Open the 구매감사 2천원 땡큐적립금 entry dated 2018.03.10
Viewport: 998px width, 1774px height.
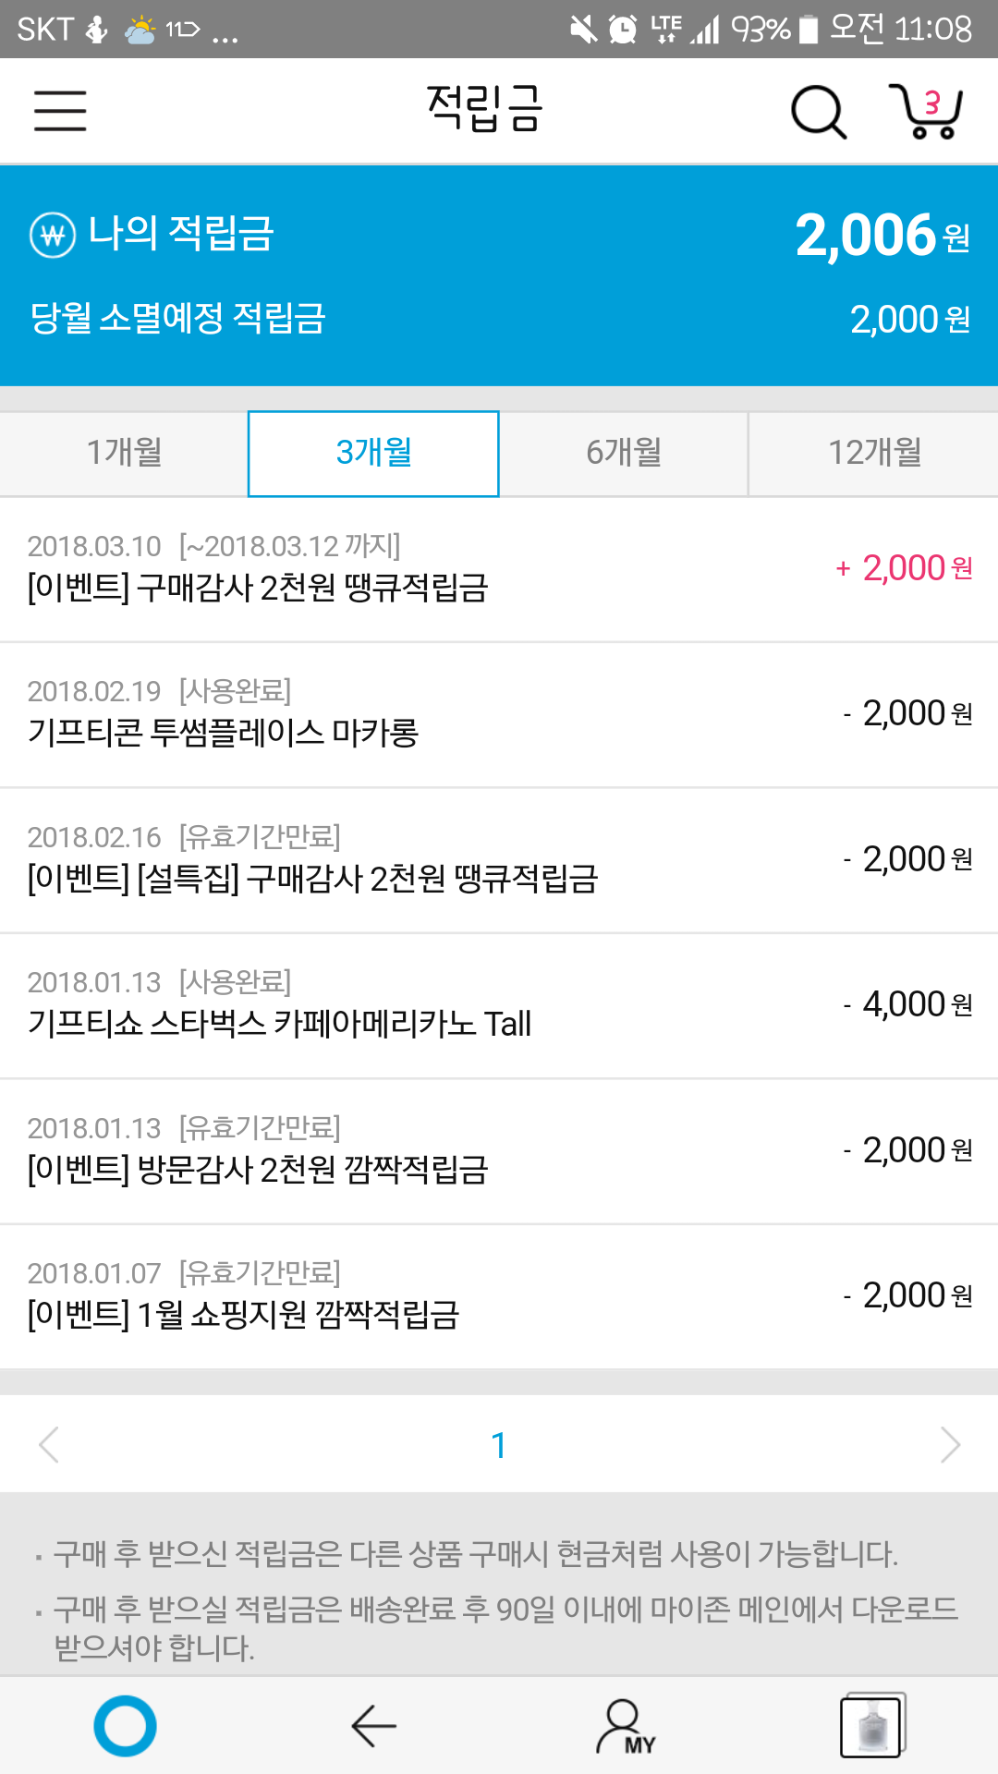click(499, 568)
